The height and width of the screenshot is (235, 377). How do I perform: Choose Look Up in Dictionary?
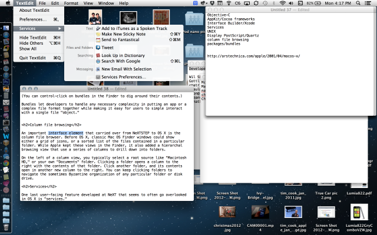[138, 55]
